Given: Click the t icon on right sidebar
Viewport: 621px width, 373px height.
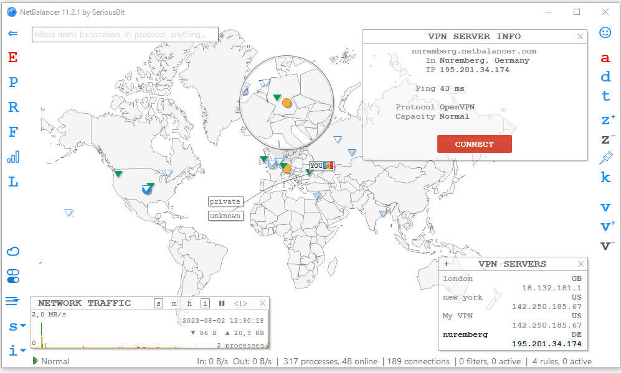Looking at the screenshot, I should pyautogui.click(x=605, y=96).
